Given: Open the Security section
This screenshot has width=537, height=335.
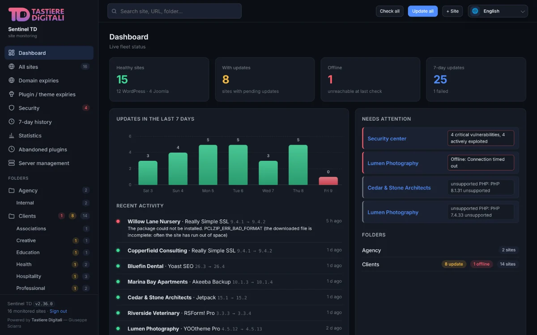Looking at the screenshot, I should point(49,108).
